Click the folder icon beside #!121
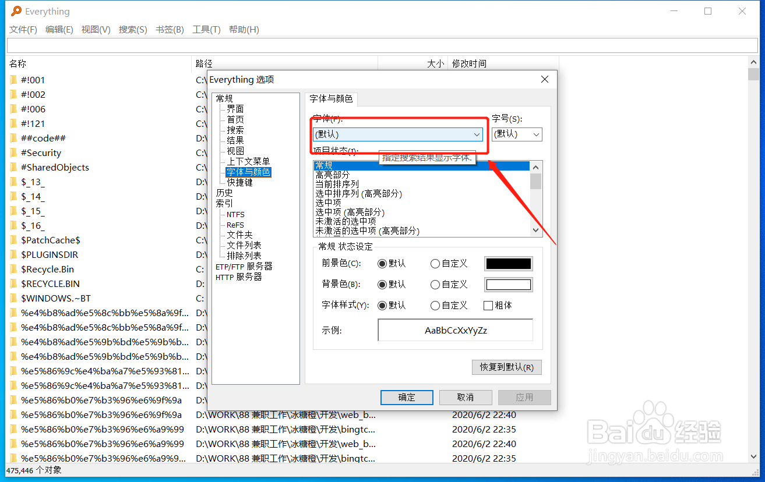 [13, 123]
